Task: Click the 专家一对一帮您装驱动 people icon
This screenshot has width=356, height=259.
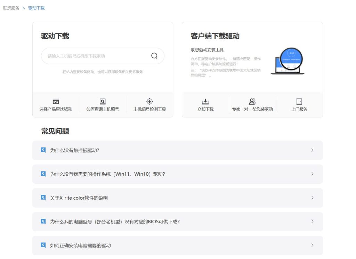Action: click(x=252, y=101)
